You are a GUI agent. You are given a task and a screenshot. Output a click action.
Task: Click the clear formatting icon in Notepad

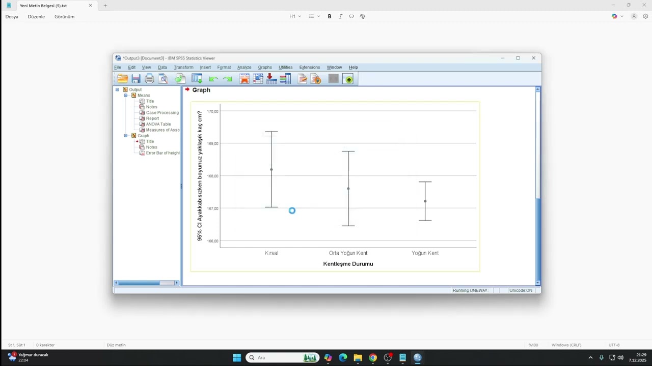pyautogui.click(x=362, y=16)
